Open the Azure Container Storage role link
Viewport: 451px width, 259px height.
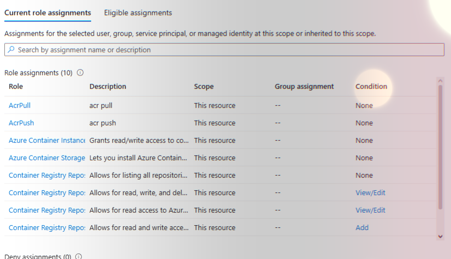[x=47, y=158]
